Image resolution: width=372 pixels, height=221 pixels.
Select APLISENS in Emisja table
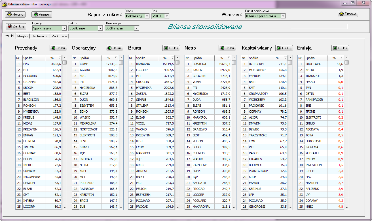321,189
